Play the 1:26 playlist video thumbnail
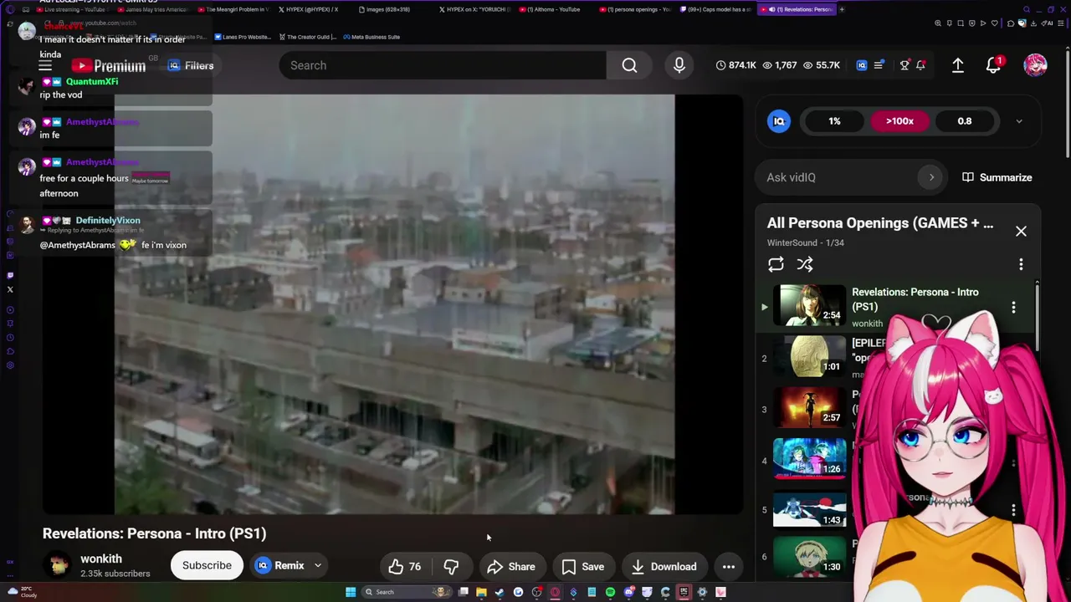The width and height of the screenshot is (1071, 602). click(809, 459)
